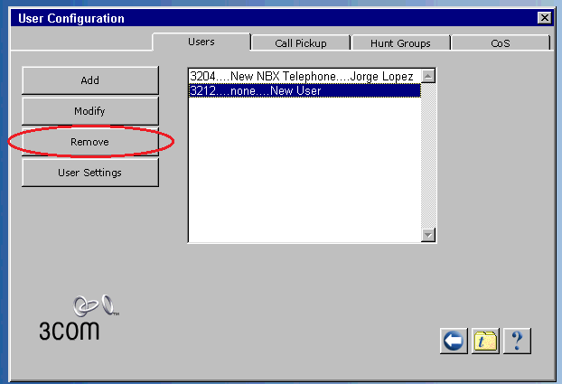Image resolution: width=562 pixels, height=384 pixels.
Task: Select the Users tab
Action: pos(201,42)
